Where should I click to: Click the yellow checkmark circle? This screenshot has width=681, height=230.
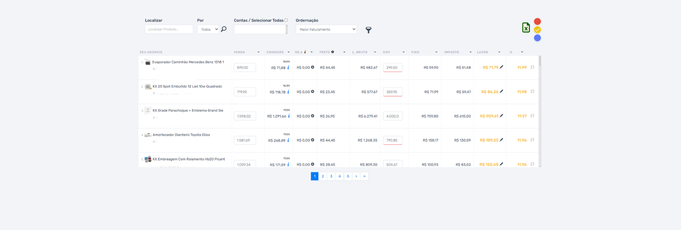(x=537, y=30)
